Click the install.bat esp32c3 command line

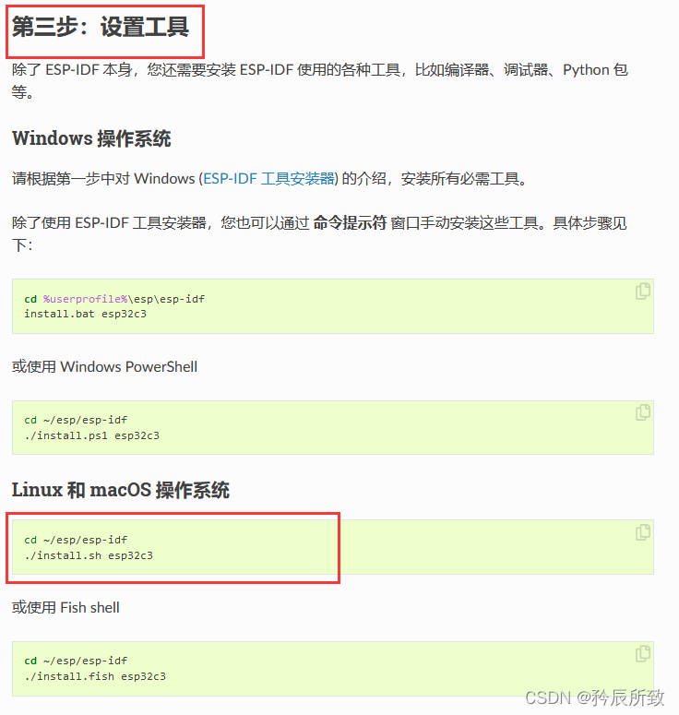tap(85, 315)
